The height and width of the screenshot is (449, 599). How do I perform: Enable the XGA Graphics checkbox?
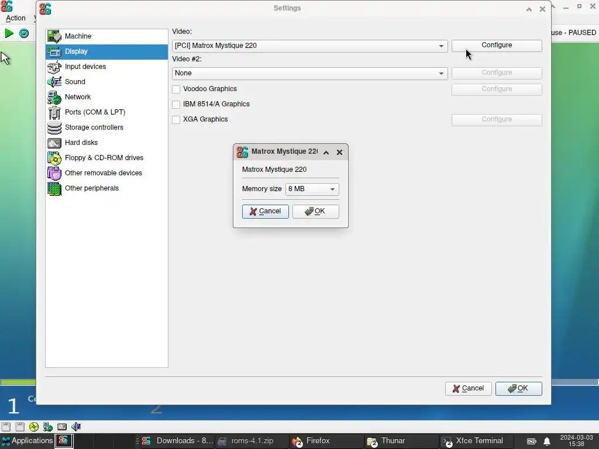176,120
